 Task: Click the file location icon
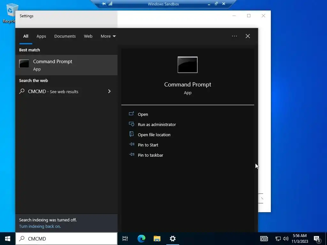point(131,134)
